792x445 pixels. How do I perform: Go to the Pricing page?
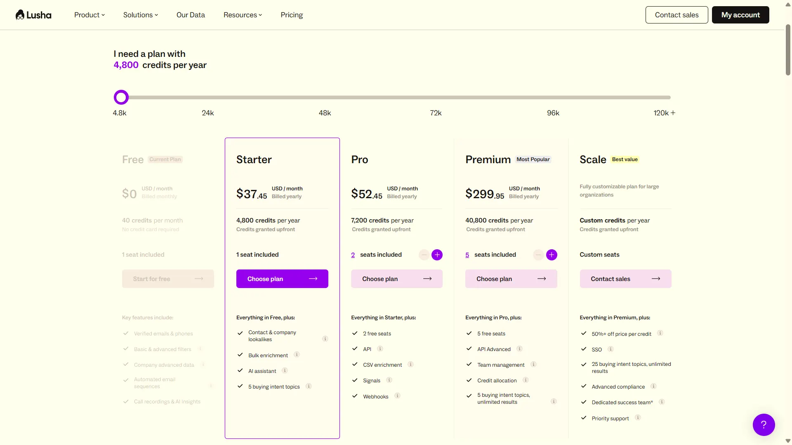[292, 15]
